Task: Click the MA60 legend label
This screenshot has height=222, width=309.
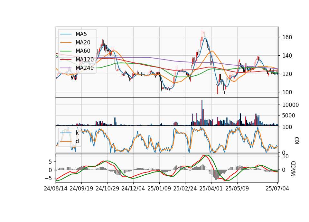Action: pyautogui.click(x=83, y=51)
